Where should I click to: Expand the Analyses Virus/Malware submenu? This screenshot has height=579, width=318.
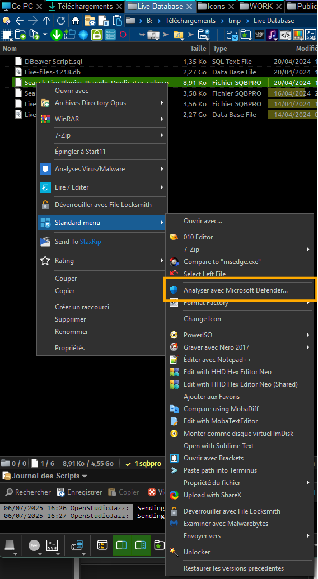click(102, 169)
